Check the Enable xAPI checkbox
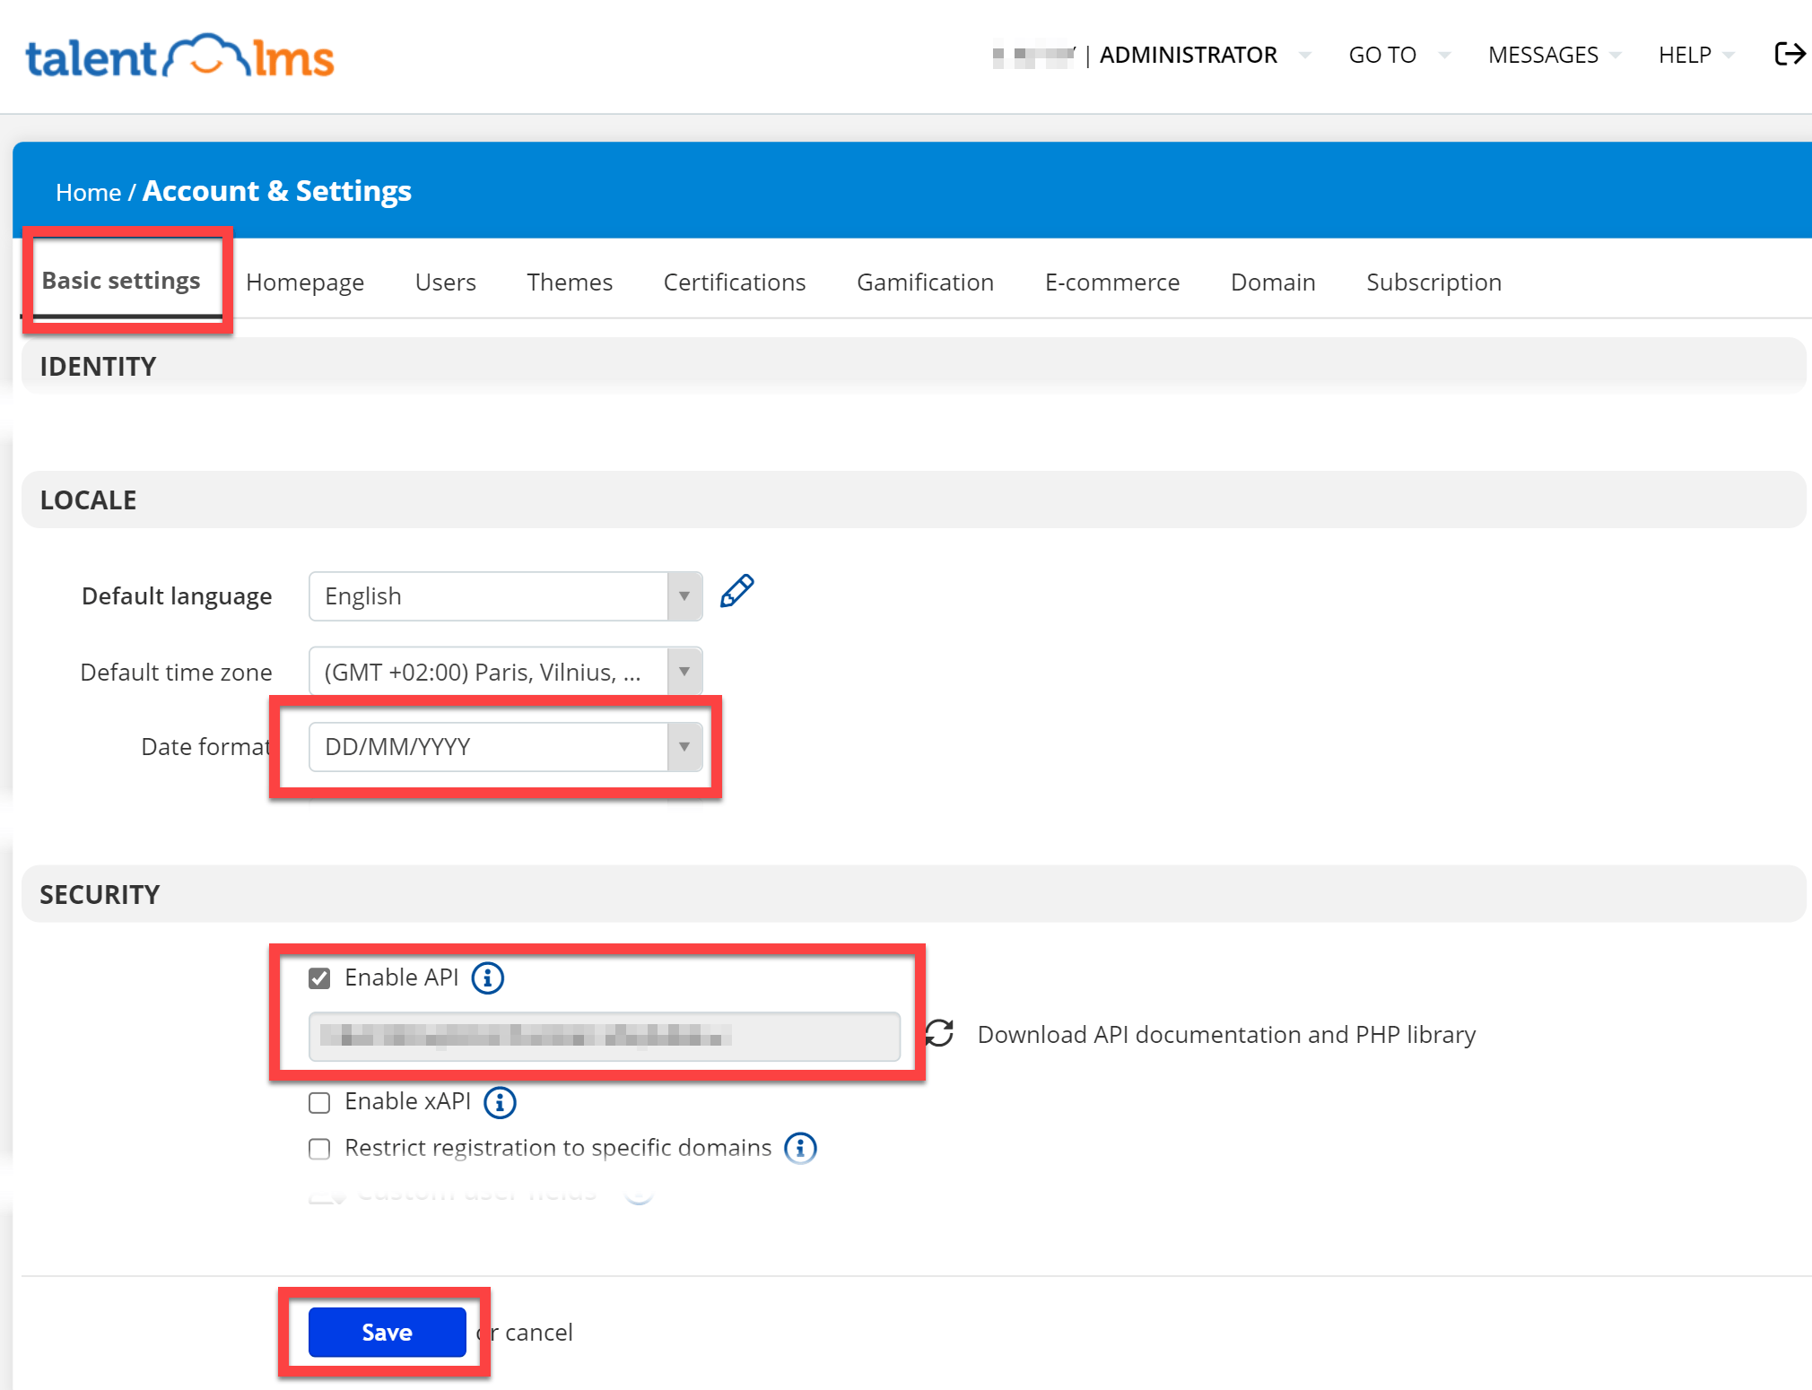The height and width of the screenshot is (1390, 1812). tap(319, 1102)
